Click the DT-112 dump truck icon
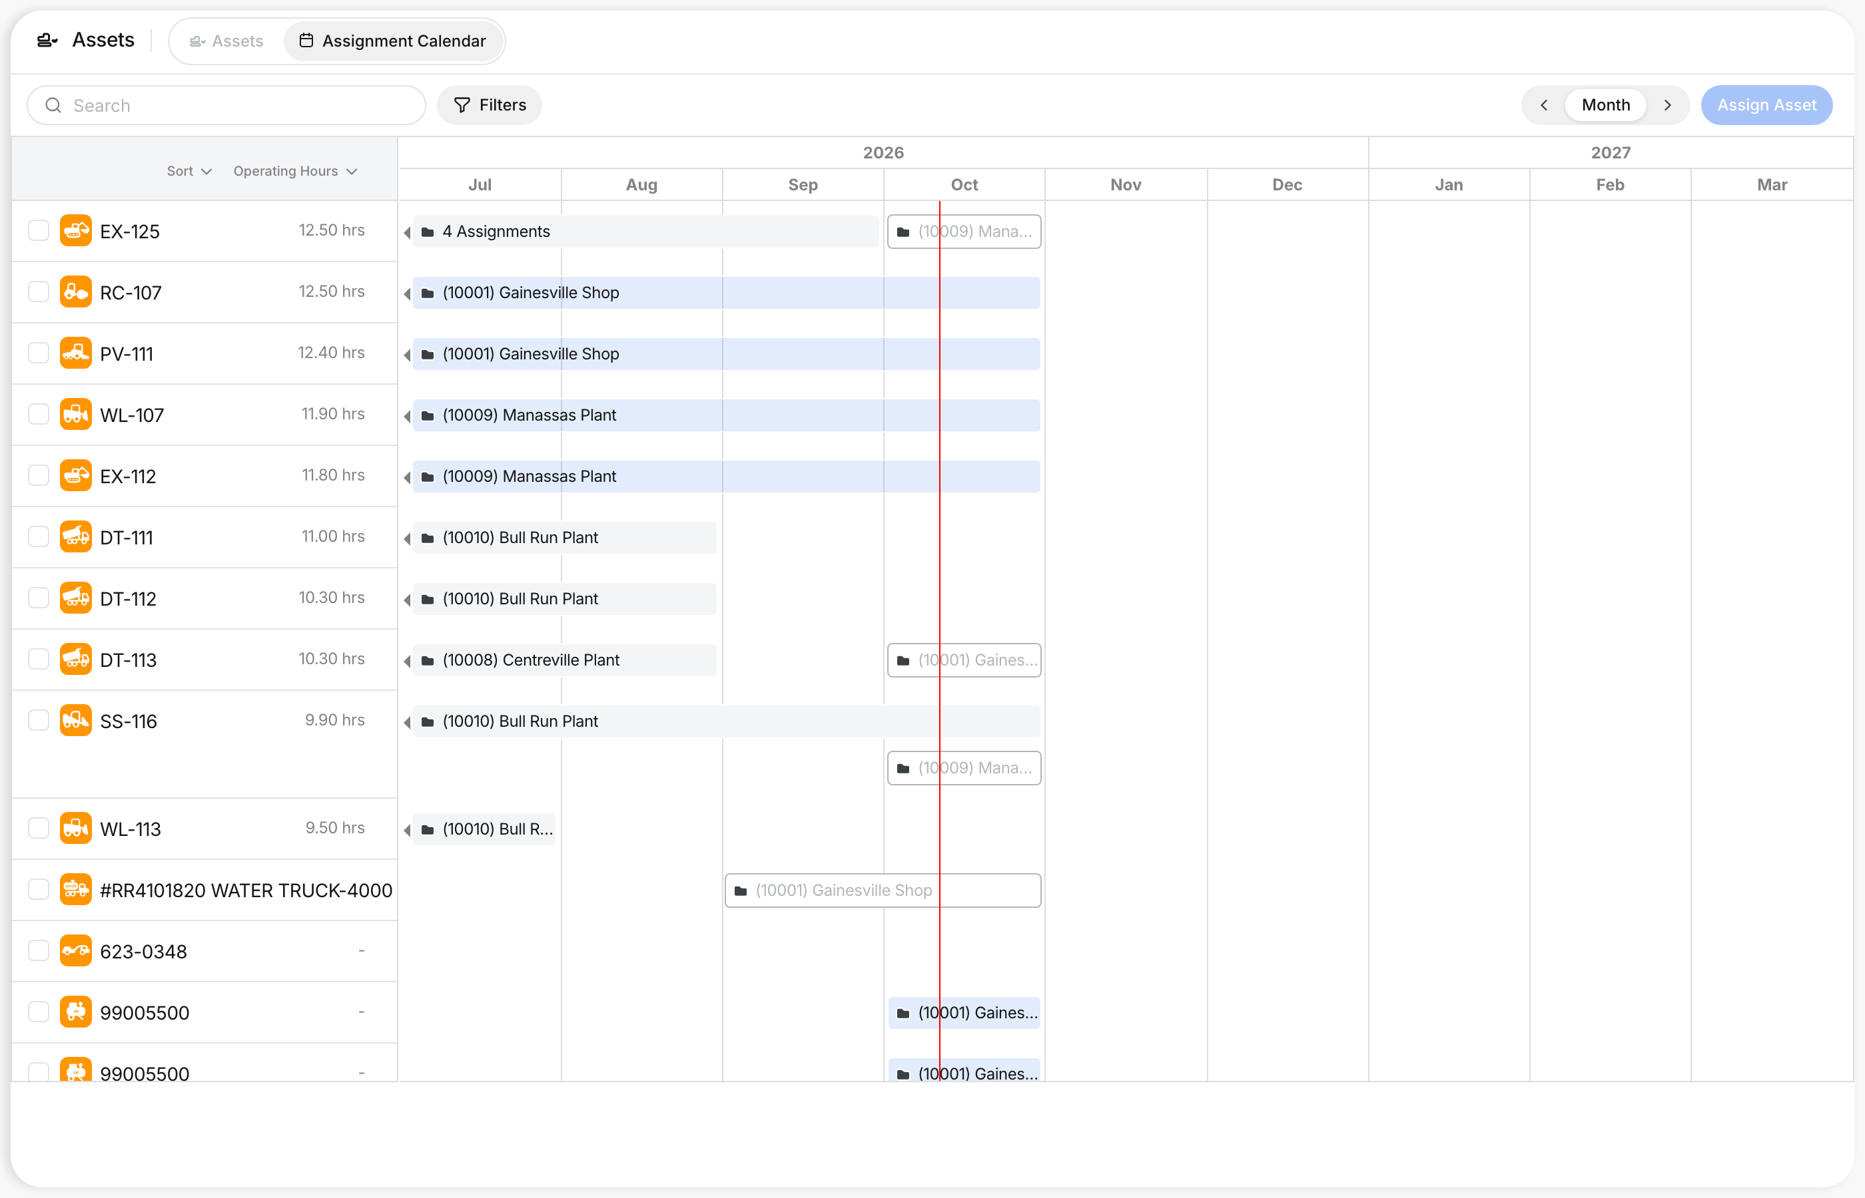Image resolution: width=1865 pixels, height=1198 pixels. tap(75, 598)
